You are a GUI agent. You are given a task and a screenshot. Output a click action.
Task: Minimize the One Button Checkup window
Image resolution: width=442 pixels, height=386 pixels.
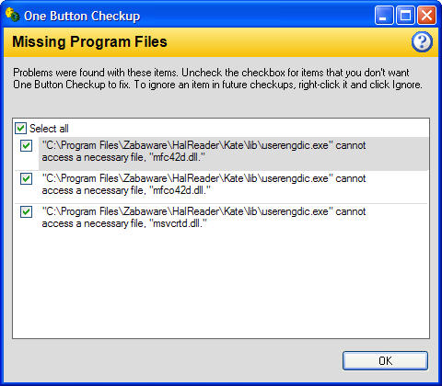pyautogui.click(x=384, y=15)
